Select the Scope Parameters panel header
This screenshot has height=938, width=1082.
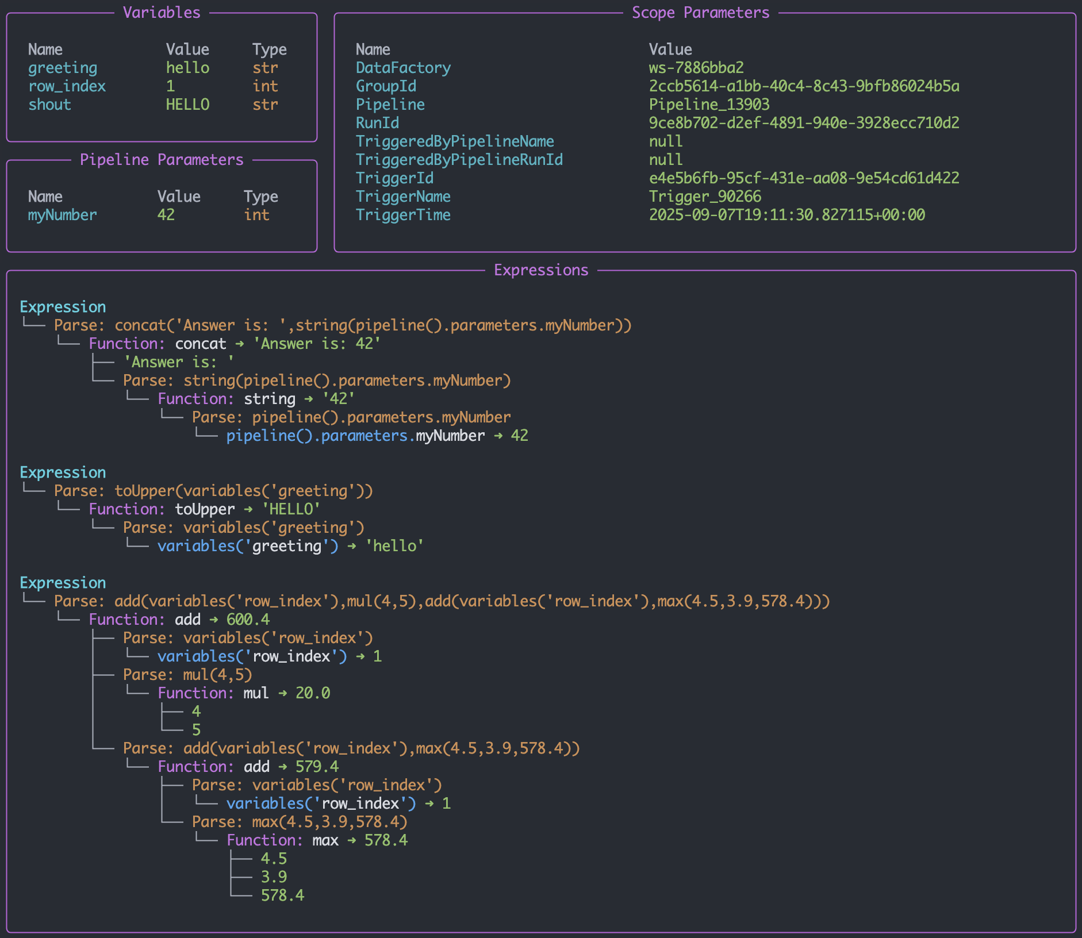(700, 12)
